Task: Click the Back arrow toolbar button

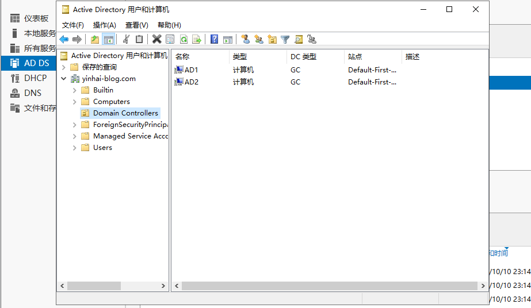Action: point(64,40)
